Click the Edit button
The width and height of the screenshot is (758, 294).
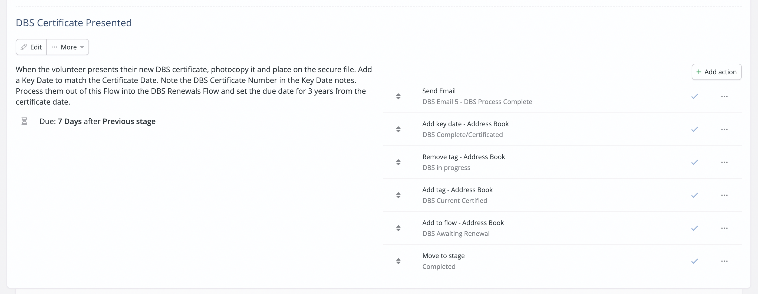(31, 47)
